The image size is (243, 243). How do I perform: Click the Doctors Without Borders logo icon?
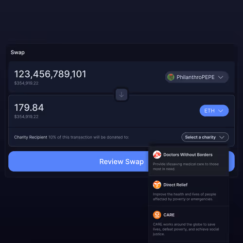[157, 155]
